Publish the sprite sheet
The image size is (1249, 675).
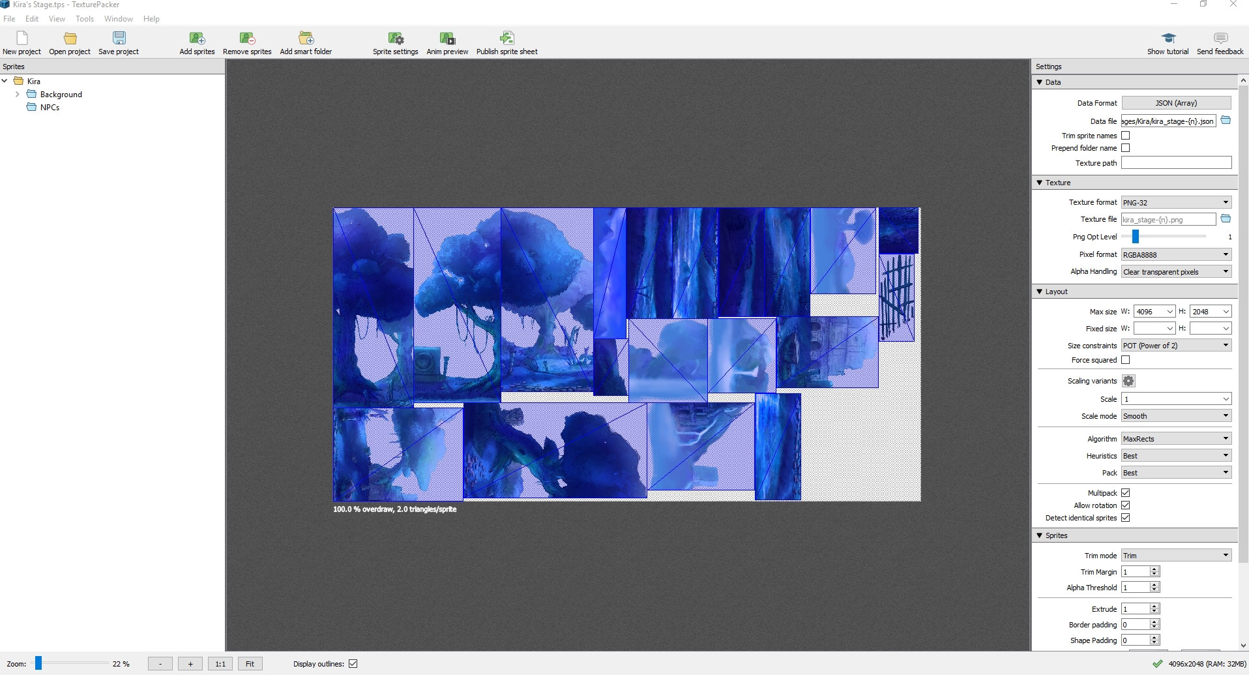[x=507, y=38]
